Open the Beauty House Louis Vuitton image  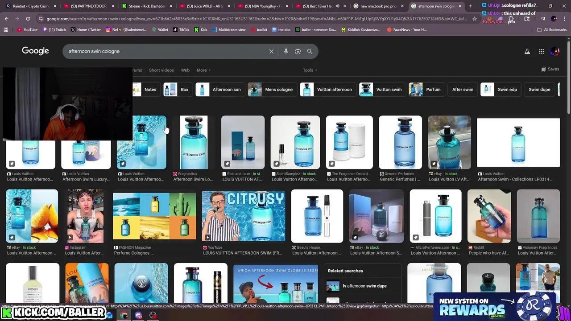[x=317, y=216]
